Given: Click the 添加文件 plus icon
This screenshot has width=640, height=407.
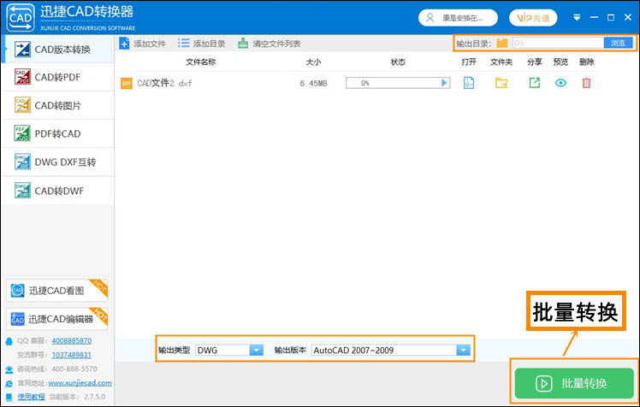Looking at the screenshot, I should [x=124, y=44].
